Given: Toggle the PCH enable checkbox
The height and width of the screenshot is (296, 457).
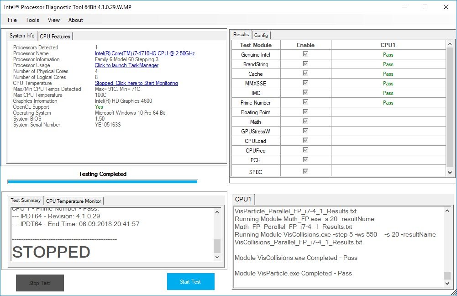Looking at the screenshot, I should coord(305,159).
